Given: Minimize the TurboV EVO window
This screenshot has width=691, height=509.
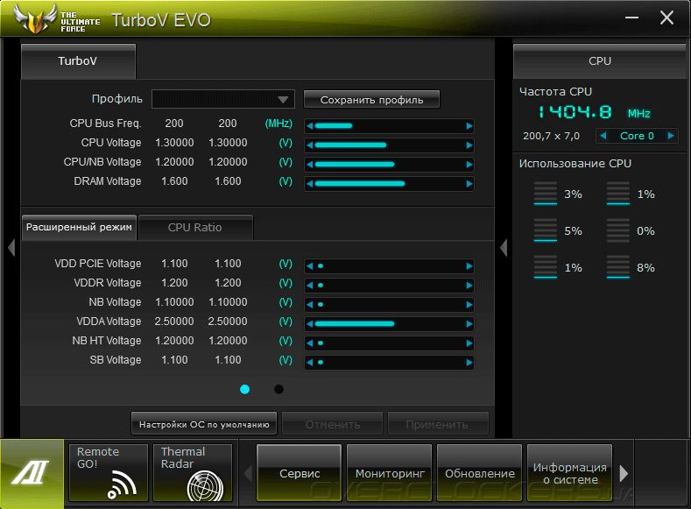Looking at the screenshot, I should [631, 18].
